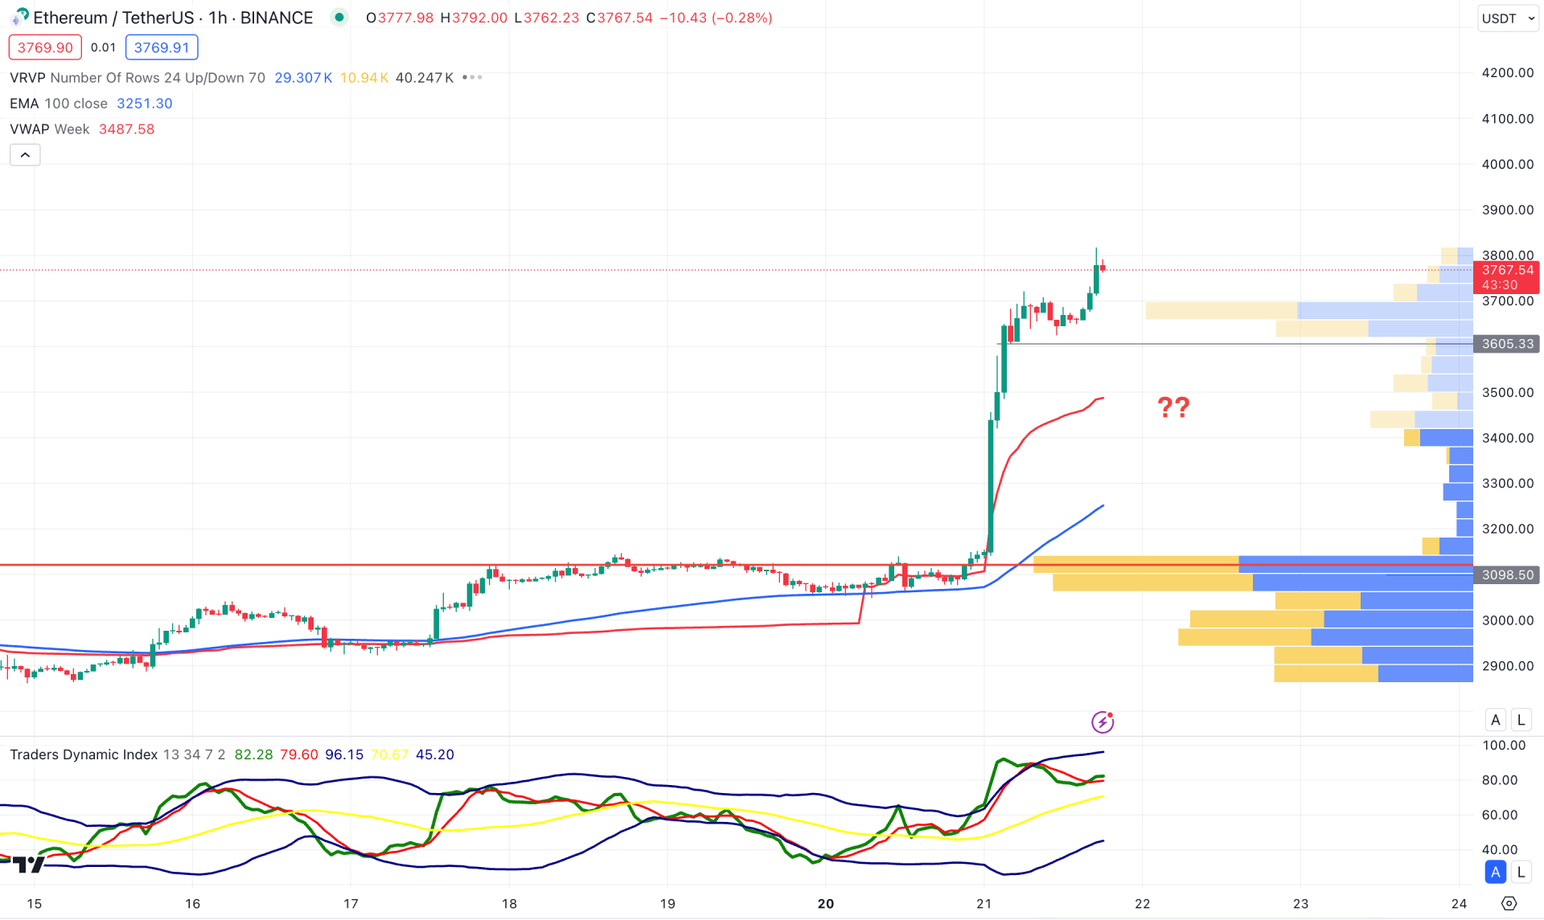Screen dimensions: 1544x920
Task: Open the VRVP indicator more options menu
Action: [x=473, y=77]
